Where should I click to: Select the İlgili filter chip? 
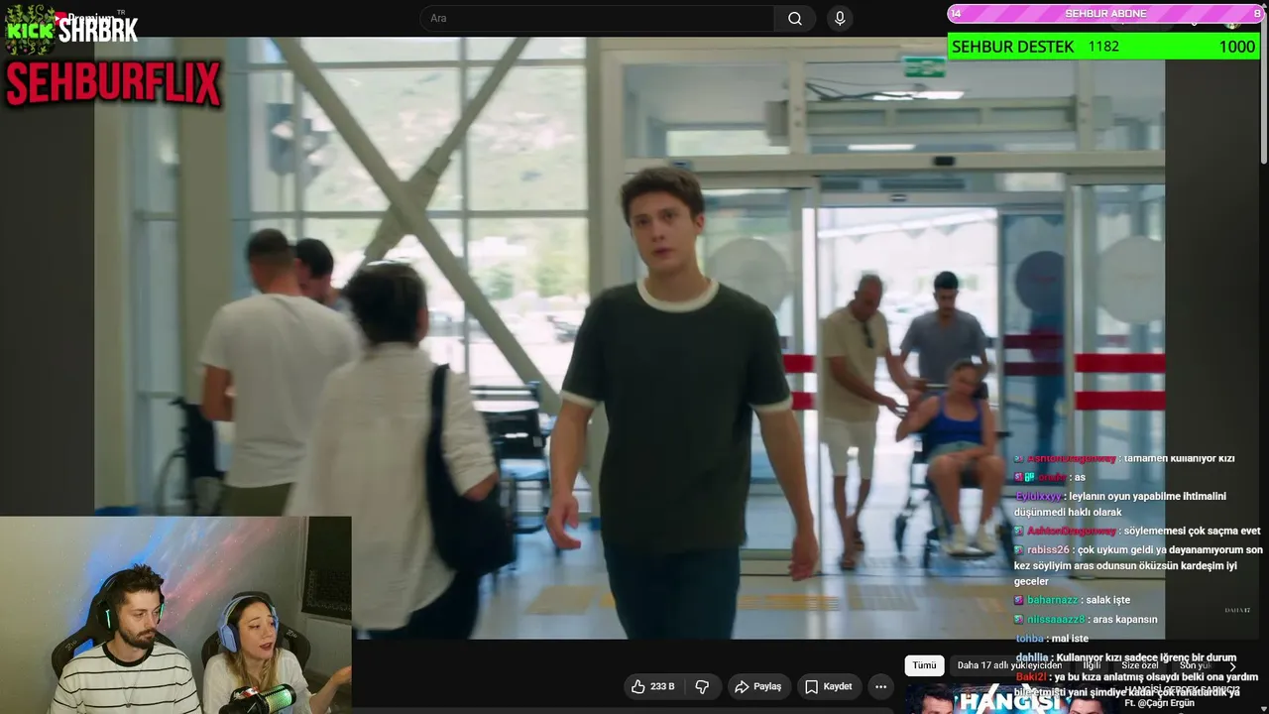(x=1092, y=665)
